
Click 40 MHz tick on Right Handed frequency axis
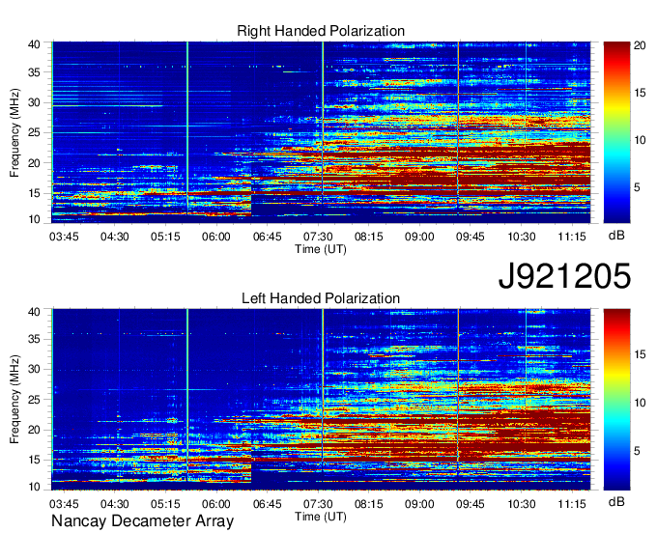pyautogui.click(x=34, y=44)
